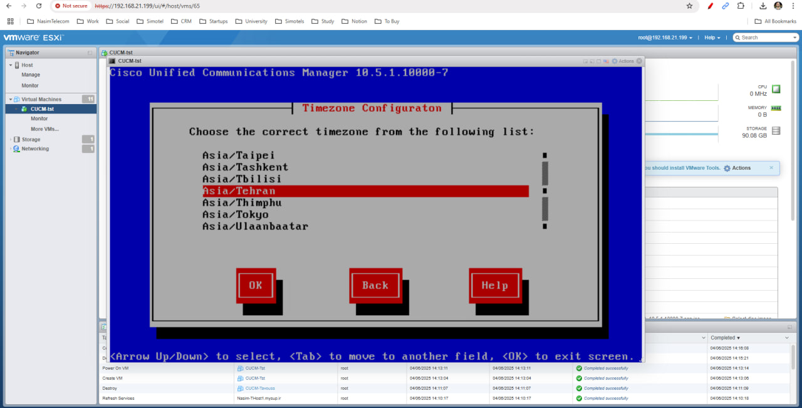The image size is (802, 408).
Task: Open the Startups bookmark folder
Action: (214, 21)
